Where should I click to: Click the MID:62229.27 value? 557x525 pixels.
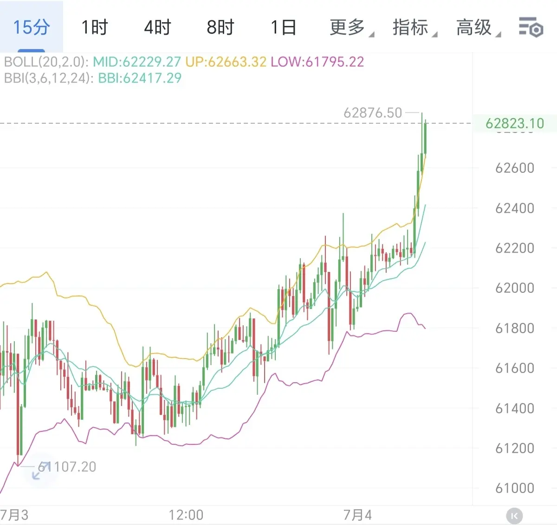coord(137,62)
